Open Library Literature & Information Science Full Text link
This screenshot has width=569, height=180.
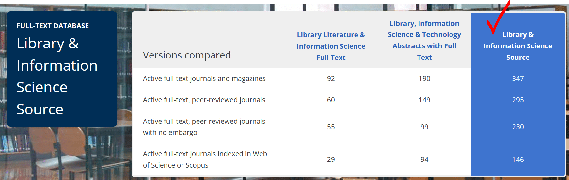(331, 46)
